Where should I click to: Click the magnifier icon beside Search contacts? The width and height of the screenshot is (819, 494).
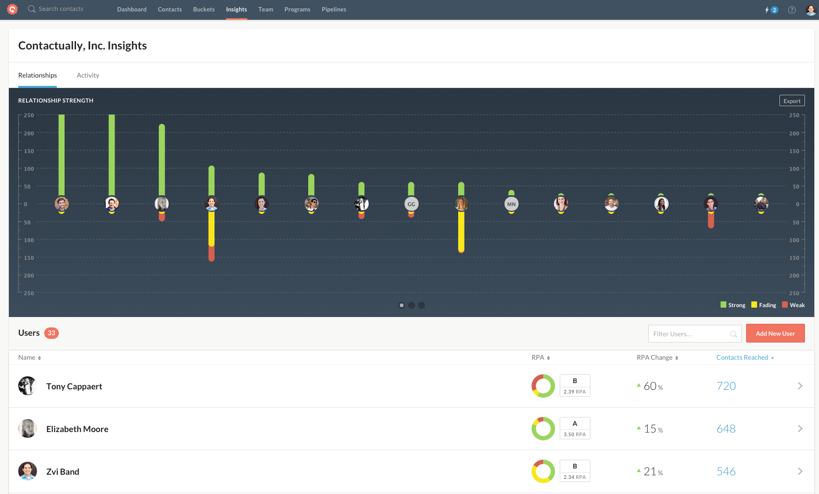coord(32,9)
